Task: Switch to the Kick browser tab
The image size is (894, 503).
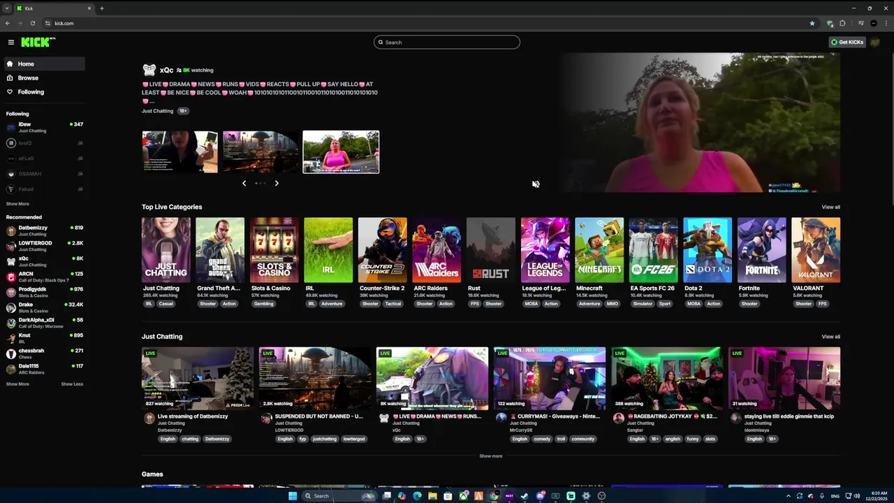Action: tap(54, 8)
